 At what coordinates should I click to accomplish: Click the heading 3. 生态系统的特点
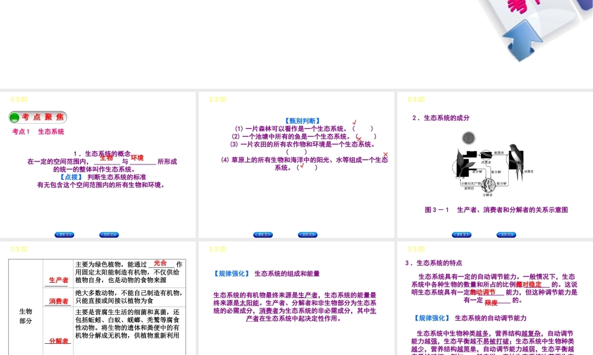433,263
